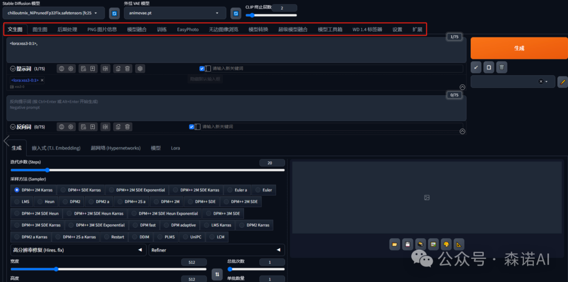Click the translate icon in 提示词 toolbar
Screen dimensions: 568x282
(x=105, y=68)
